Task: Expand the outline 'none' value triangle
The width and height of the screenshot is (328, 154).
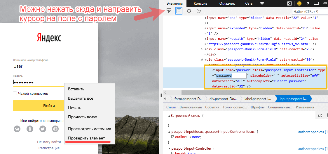Action: 191,137
